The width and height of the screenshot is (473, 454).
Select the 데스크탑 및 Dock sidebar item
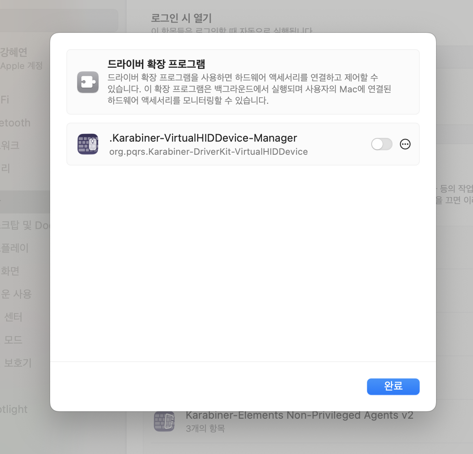point(25,225)
